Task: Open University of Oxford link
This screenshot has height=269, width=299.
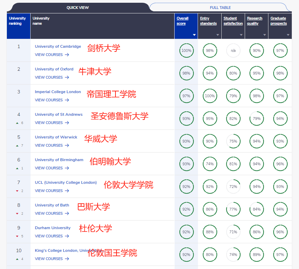Action: tap(54, 69)
